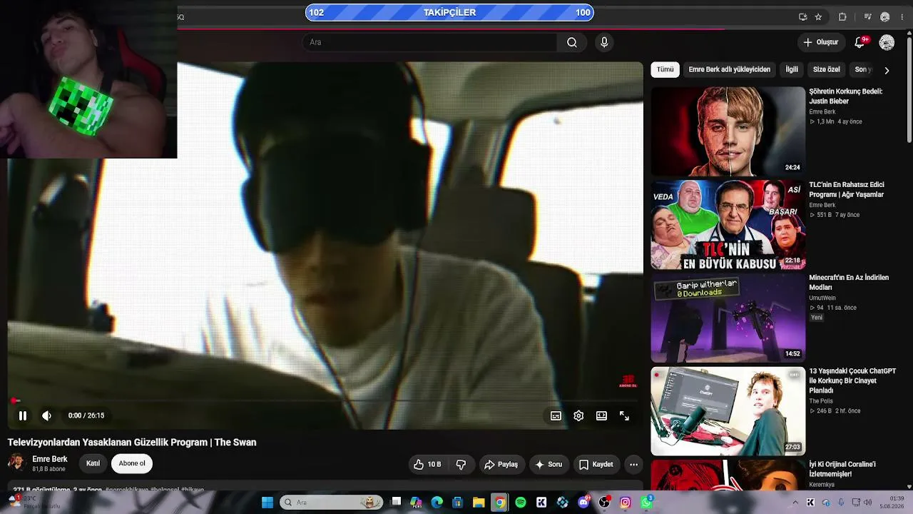Click the YouTube search box

point(430,42)
